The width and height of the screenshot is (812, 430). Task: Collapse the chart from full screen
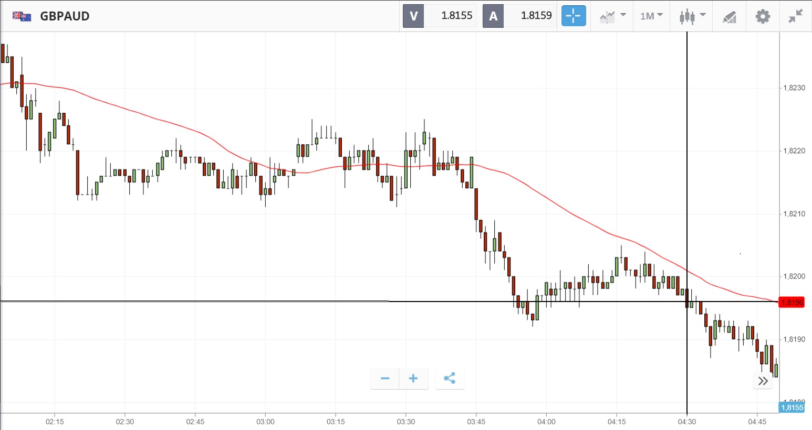click(796, 16)
